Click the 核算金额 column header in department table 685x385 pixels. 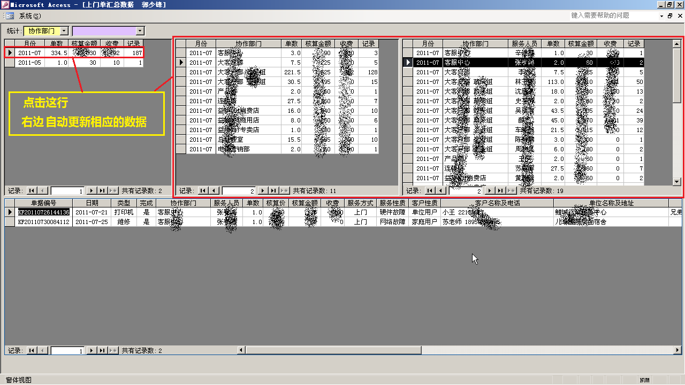318,43
